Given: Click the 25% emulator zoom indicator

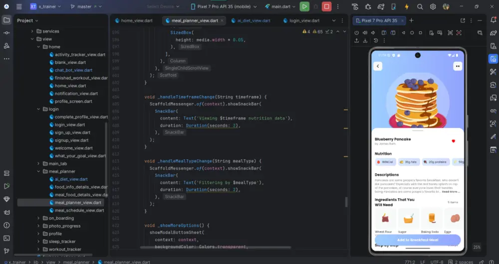Looking at the screenshot, I should coord(477,247).
